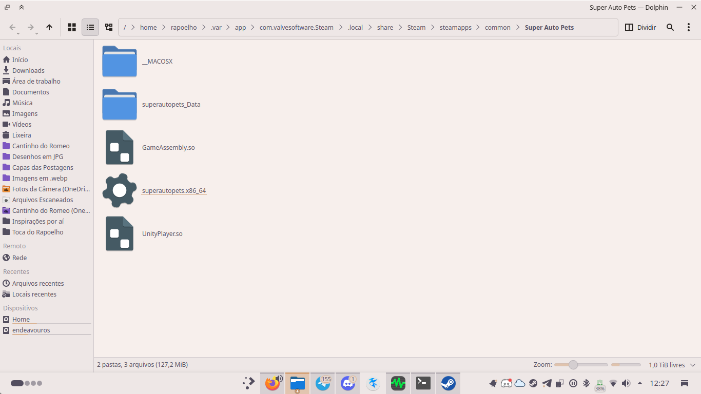Open the Wi-Fi network tray icon

point(613,383)
